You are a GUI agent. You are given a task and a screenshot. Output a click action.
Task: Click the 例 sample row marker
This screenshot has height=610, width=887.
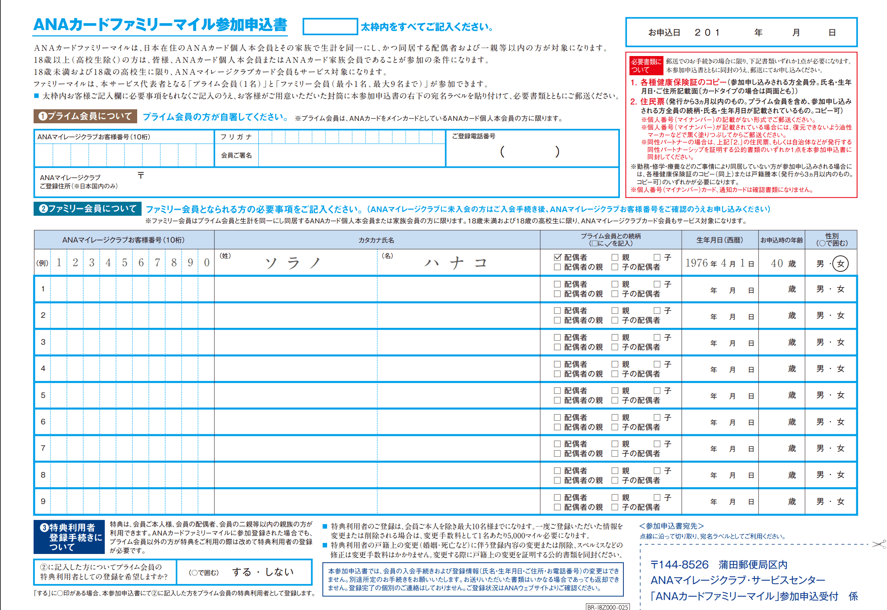point(43,263)
